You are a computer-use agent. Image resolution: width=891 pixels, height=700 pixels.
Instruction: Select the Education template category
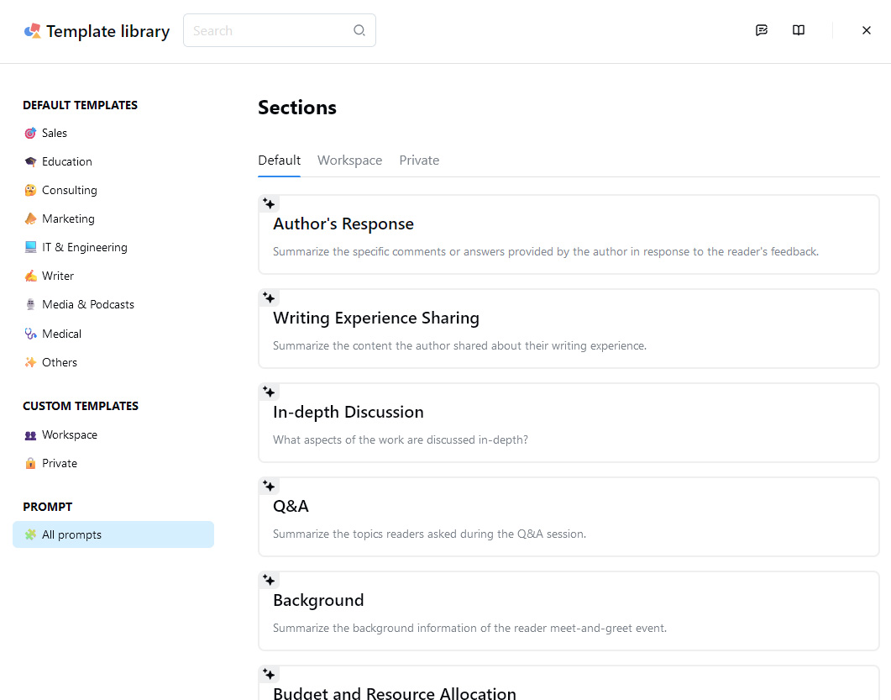click(x=113, y=161)
